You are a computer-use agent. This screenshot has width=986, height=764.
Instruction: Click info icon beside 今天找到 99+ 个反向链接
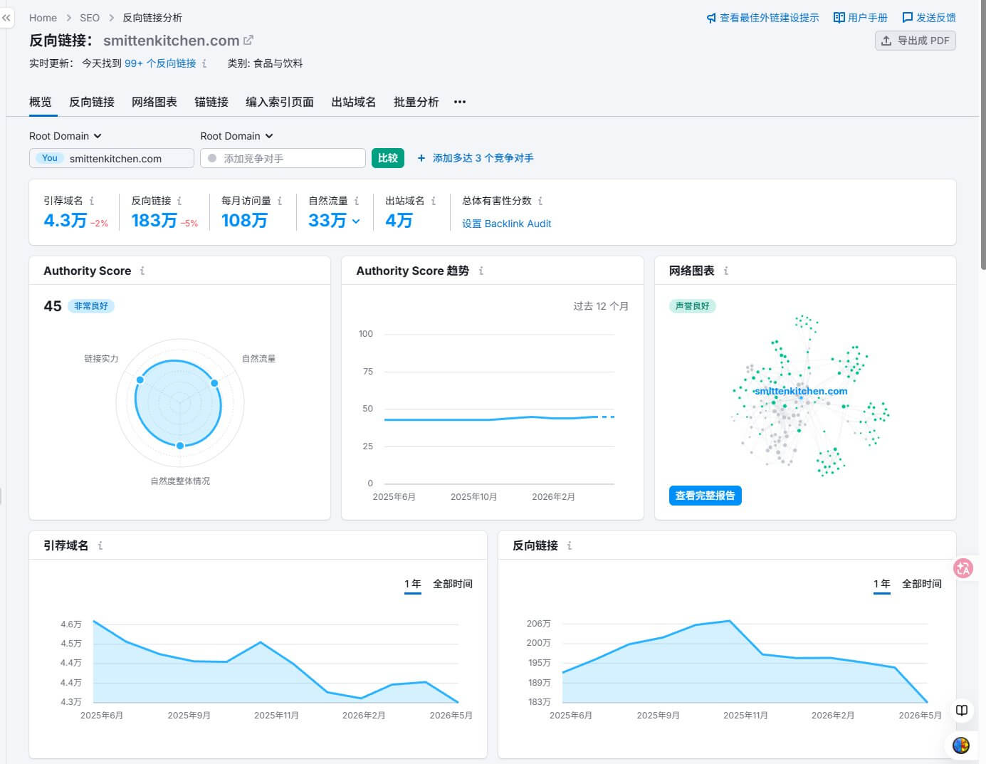(x=204, y=63)
